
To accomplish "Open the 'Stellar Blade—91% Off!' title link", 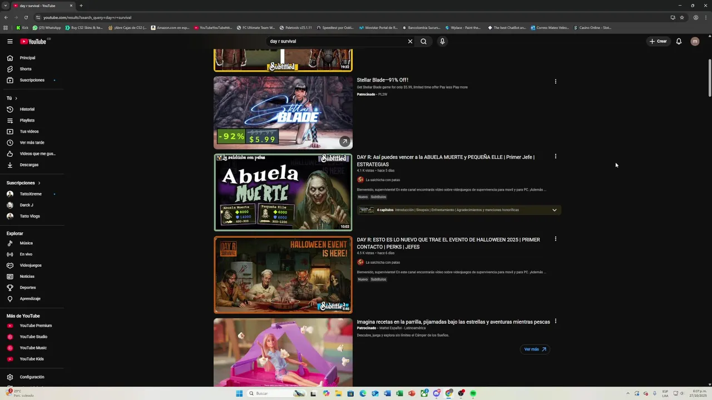I will point(383,80).
